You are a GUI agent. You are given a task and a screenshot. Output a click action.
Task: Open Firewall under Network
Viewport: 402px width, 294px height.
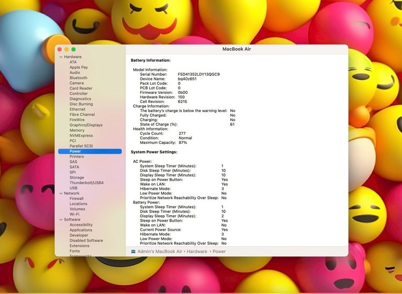tap(77, 199)
